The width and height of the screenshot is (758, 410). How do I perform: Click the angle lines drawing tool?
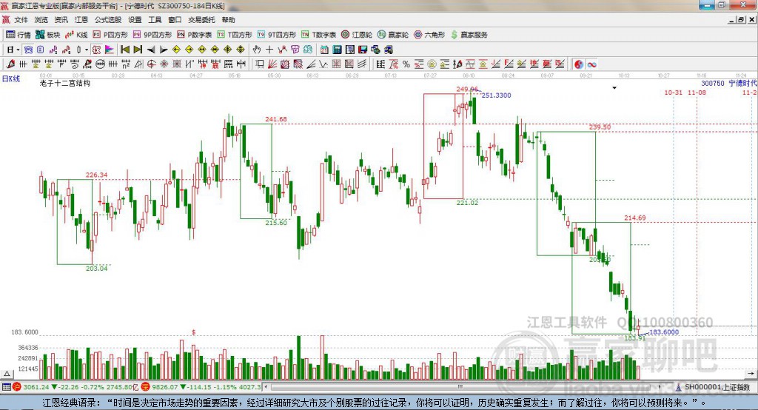click(311, 64)
